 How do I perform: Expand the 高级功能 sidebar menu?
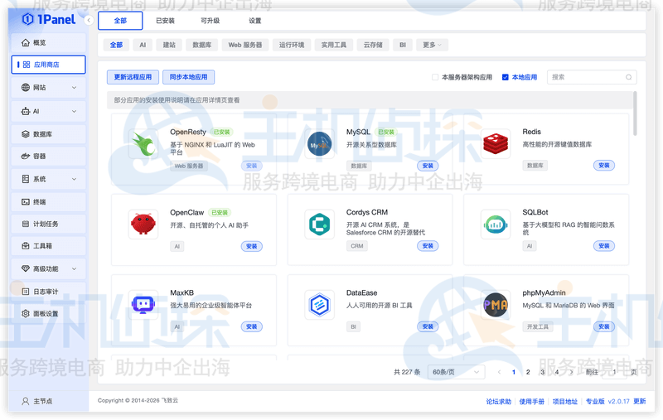pyautogui.click(x=48, y=268)
